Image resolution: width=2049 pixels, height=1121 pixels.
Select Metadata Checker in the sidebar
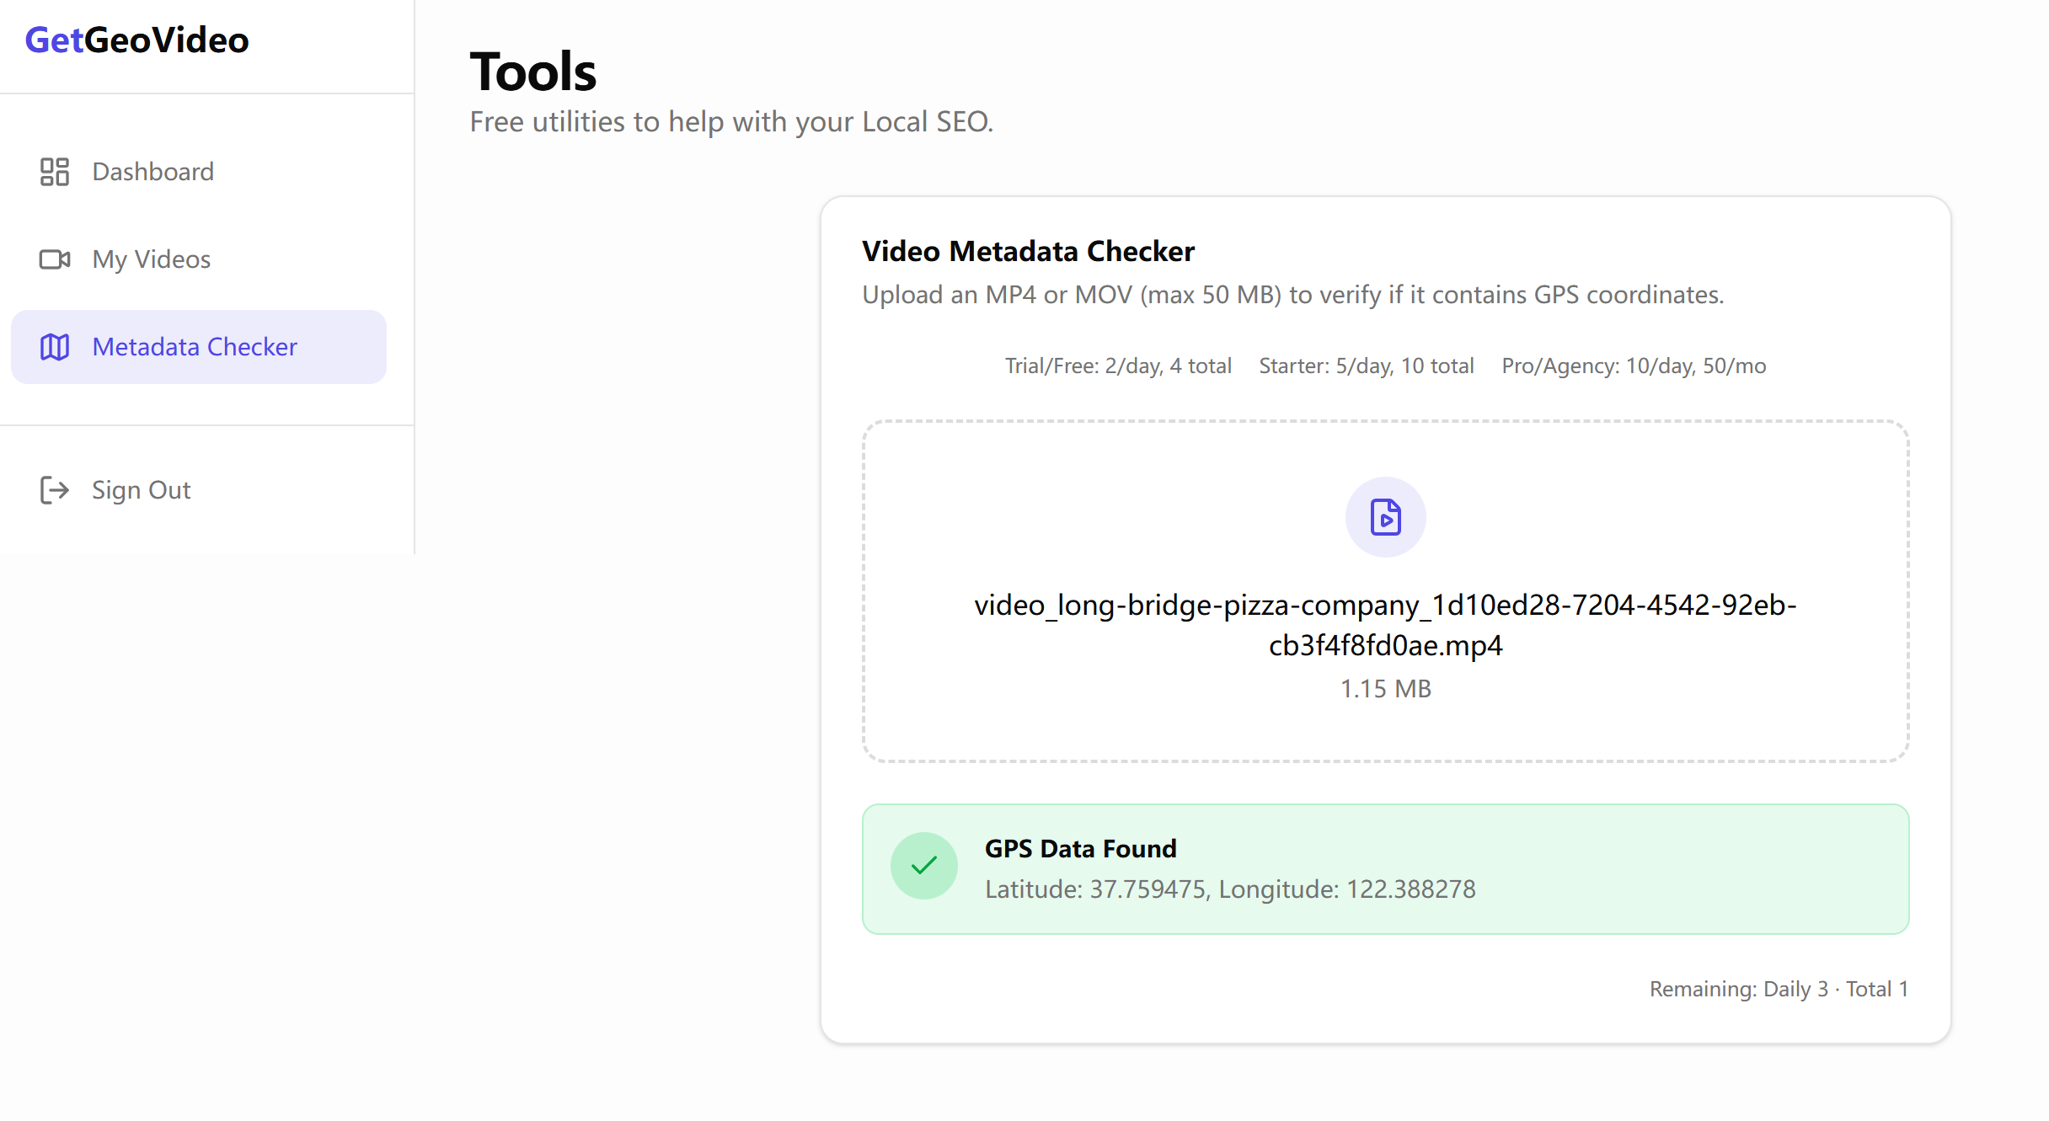click(x=195, y=346)
